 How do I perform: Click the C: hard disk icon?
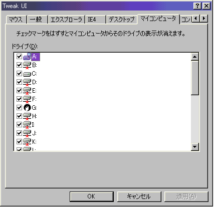27,74
